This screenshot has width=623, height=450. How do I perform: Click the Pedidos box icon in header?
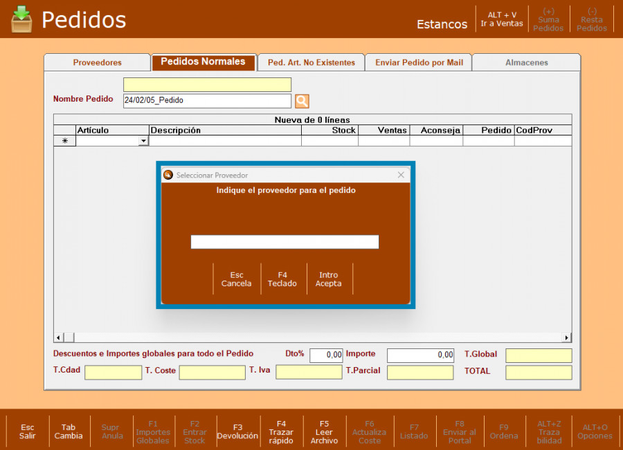click(x=21, y=19)
